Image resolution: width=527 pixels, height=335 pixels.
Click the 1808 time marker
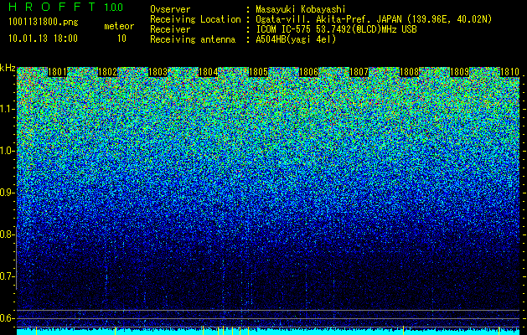point(409,72)
